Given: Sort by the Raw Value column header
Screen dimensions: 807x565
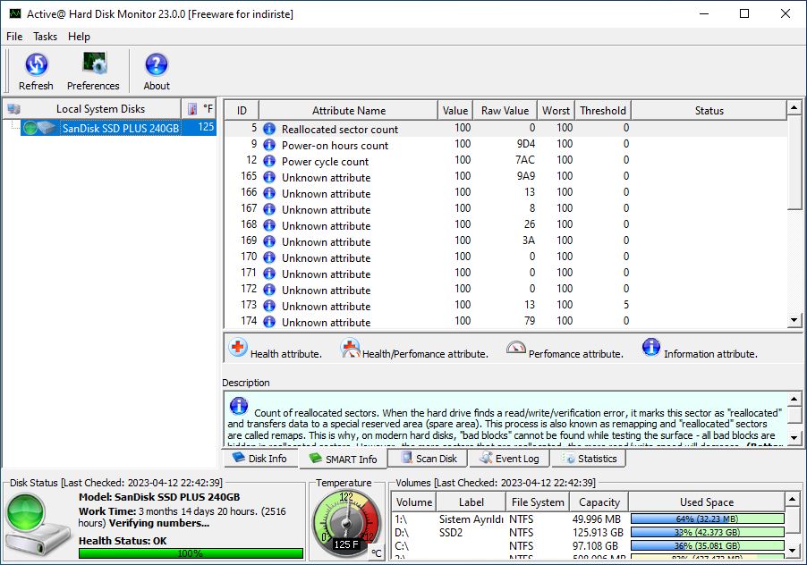Looking at the screenshot, I should (505, 111).
